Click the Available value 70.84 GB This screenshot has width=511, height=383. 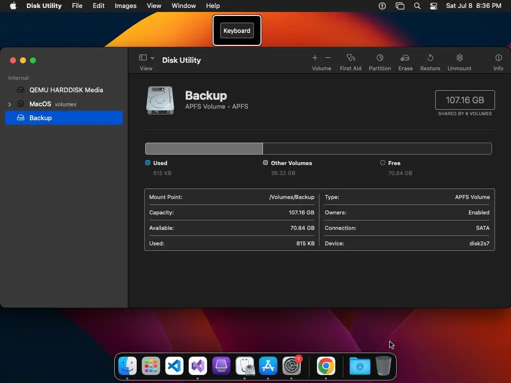point(302,228)
